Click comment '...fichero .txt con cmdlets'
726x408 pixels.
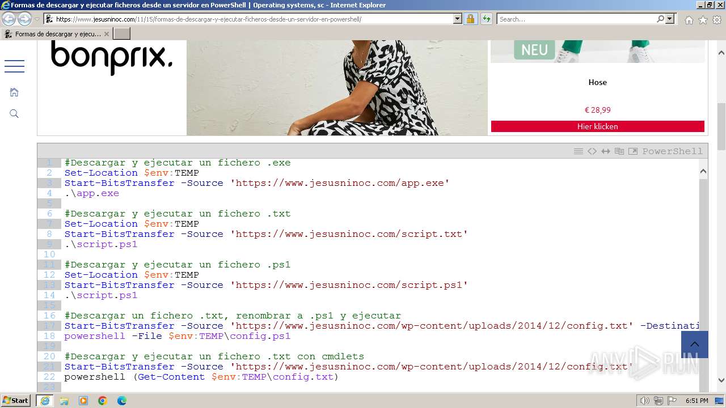214,356
